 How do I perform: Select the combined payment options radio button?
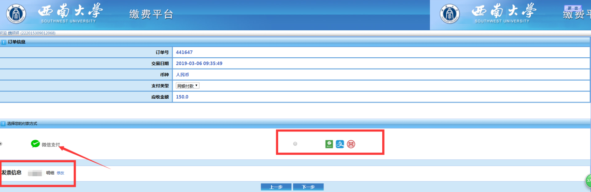tap(295, 144)
